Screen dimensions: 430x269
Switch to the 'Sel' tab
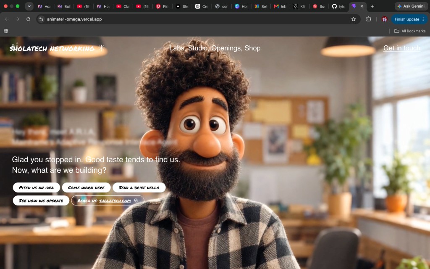[260, 6]
